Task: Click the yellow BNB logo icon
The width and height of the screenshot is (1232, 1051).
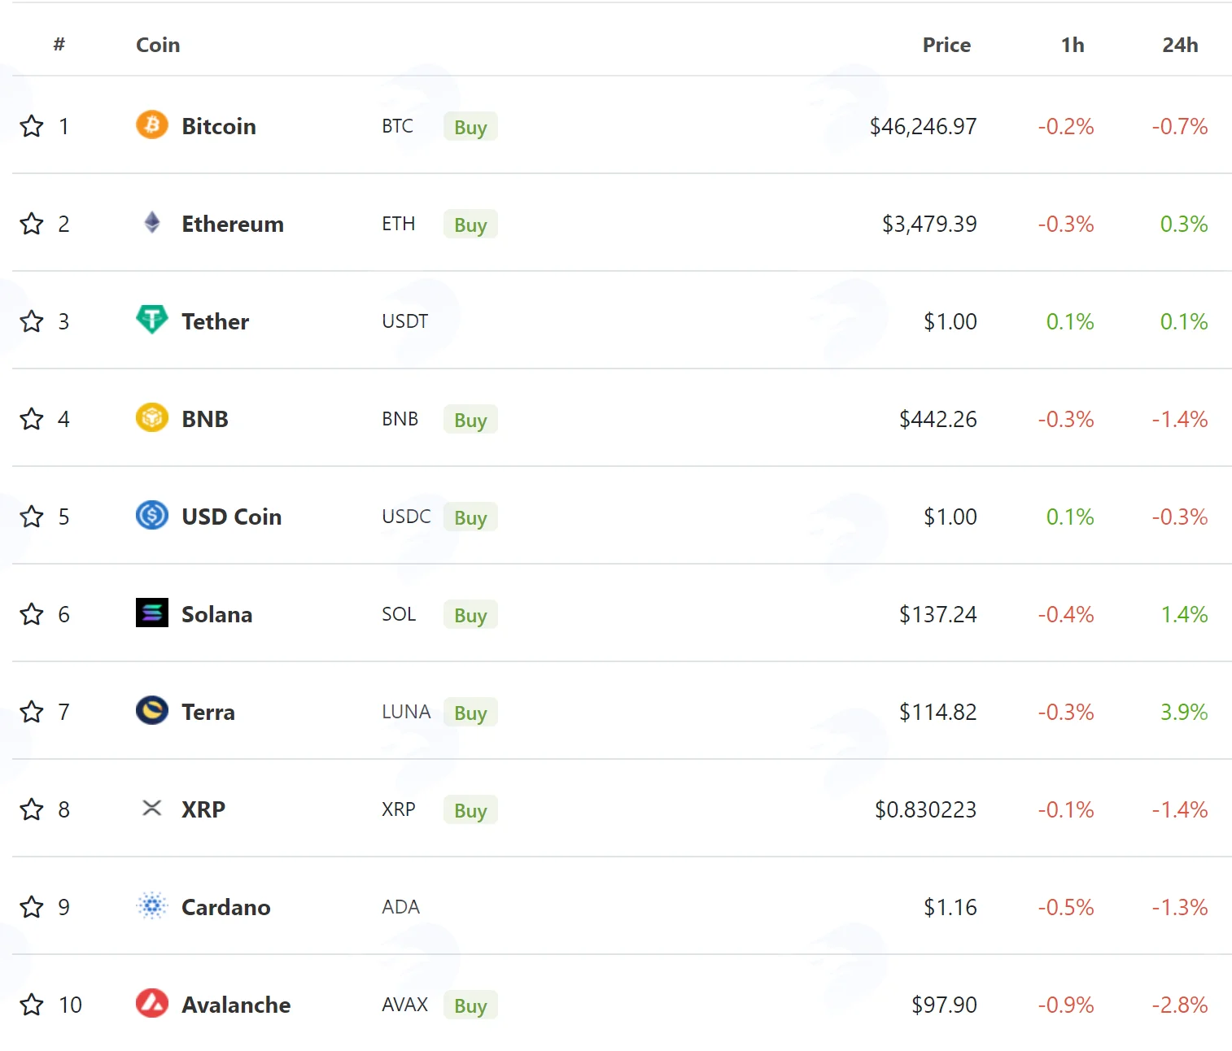Action: [152, 418]
